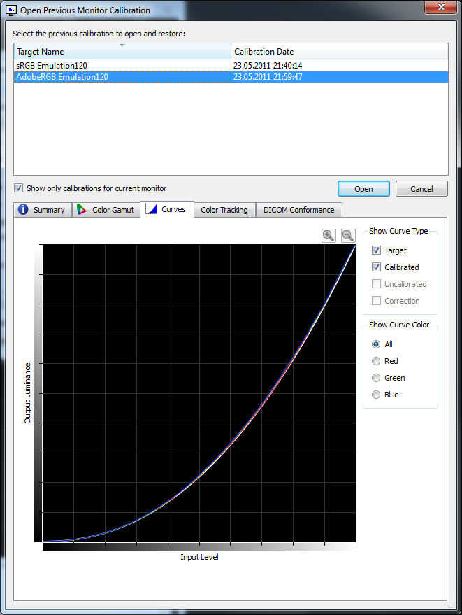Select the Red curve color option
The image size is (462, 615).
[x=377, y=361]
